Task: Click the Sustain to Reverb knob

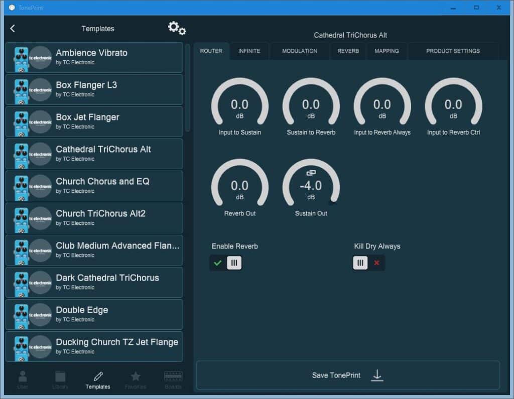Action: click(311, 102)
